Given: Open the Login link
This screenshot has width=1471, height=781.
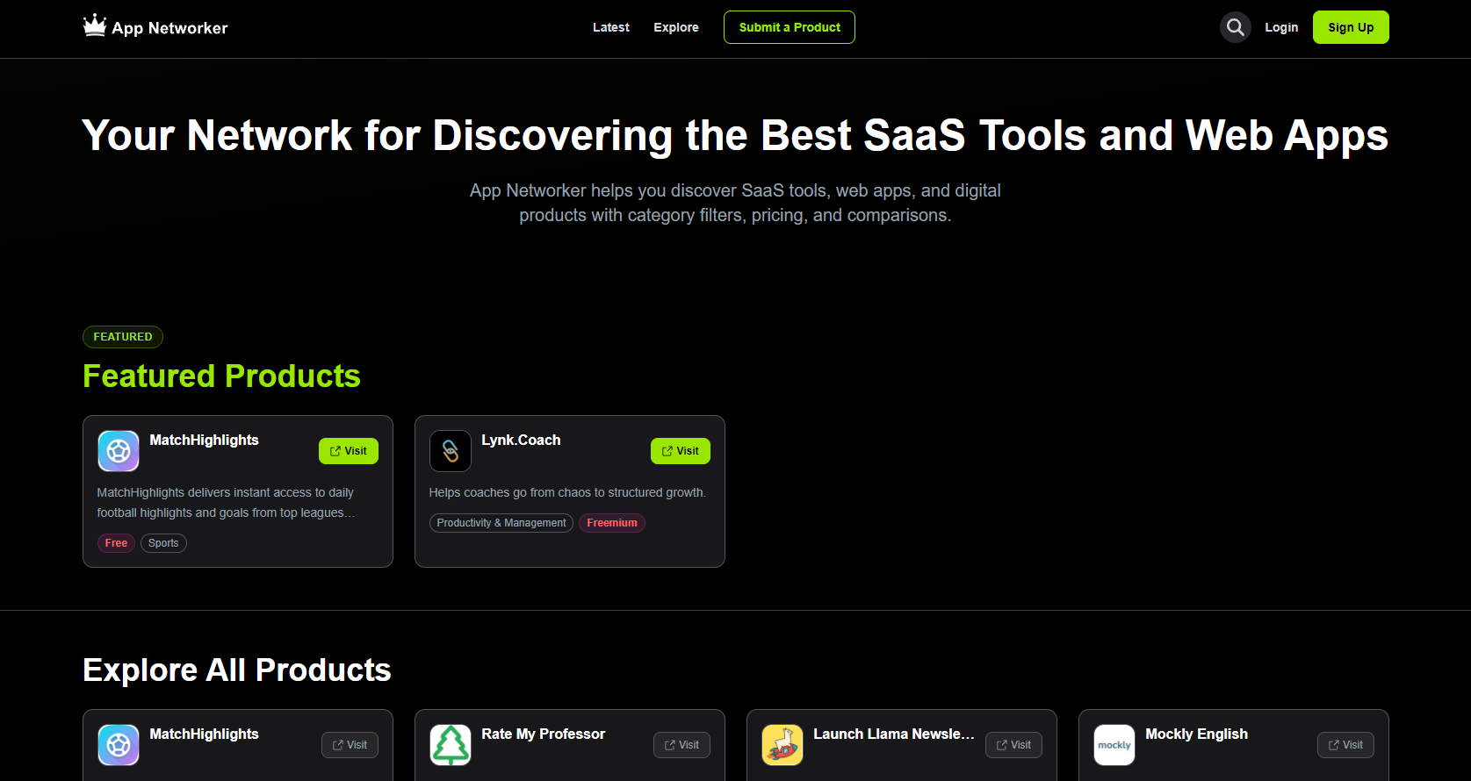Looking at the screenshot, I should tap(1281, 27).
